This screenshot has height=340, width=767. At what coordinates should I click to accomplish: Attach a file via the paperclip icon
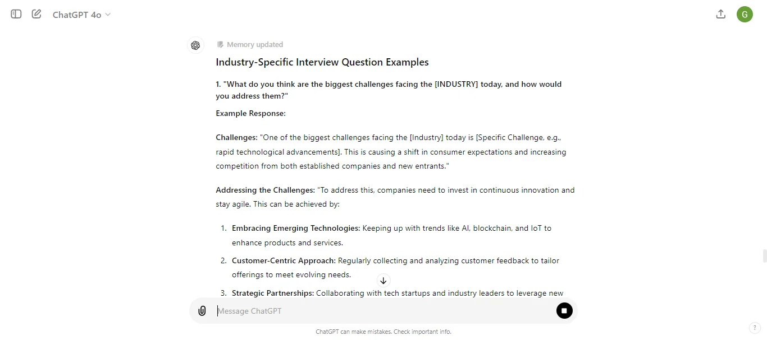pos(202,310)
